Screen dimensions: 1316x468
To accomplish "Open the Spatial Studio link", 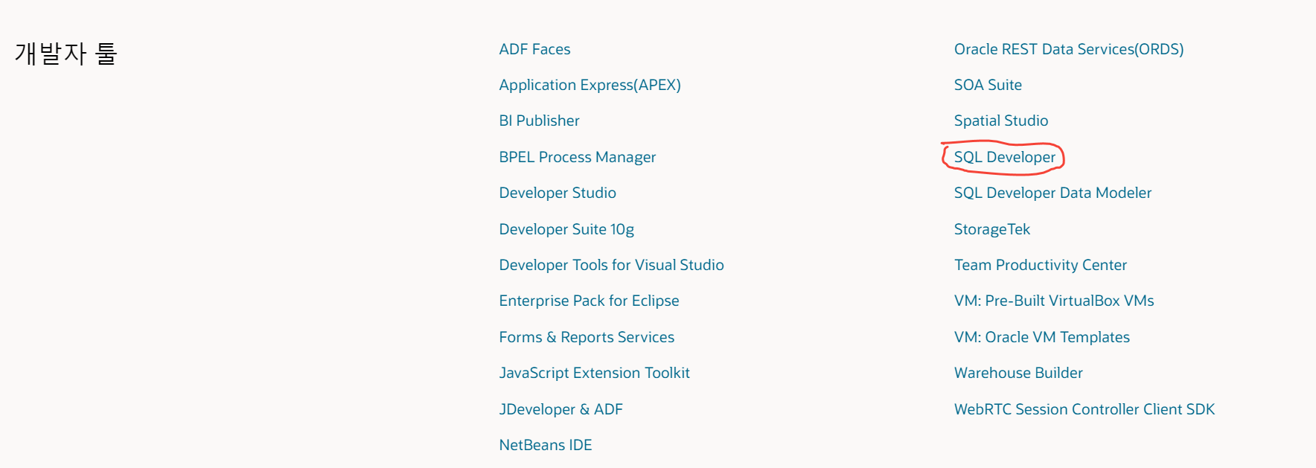I will [1001, 121].
